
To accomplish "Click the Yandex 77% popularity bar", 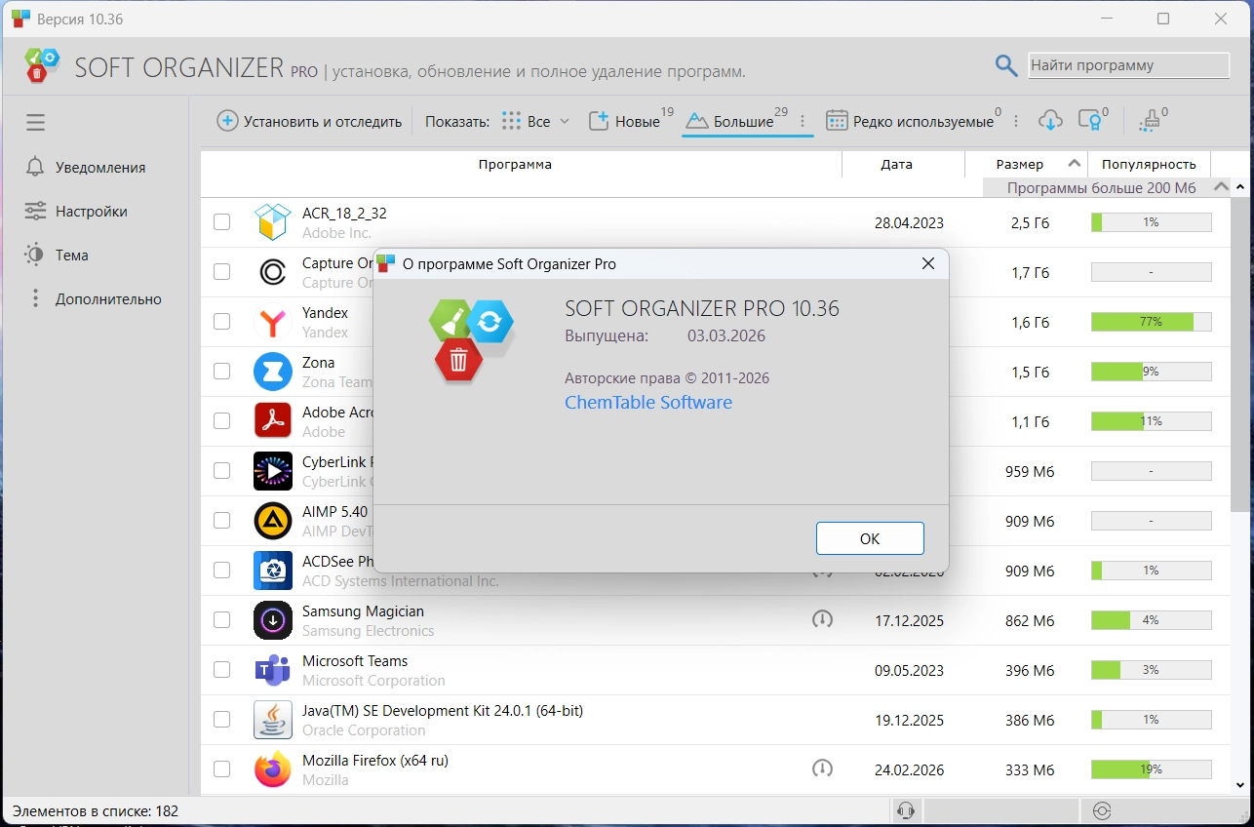I will (1152, 322).
